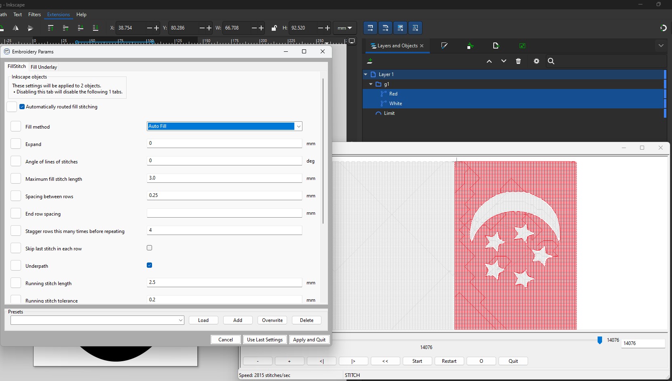Flip selected objects vertically
Screen dimensions: 672x381
click(30, 28)
